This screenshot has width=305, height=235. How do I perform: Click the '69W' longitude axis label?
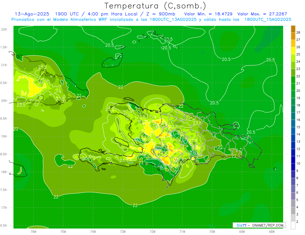(x=242, y=231)
